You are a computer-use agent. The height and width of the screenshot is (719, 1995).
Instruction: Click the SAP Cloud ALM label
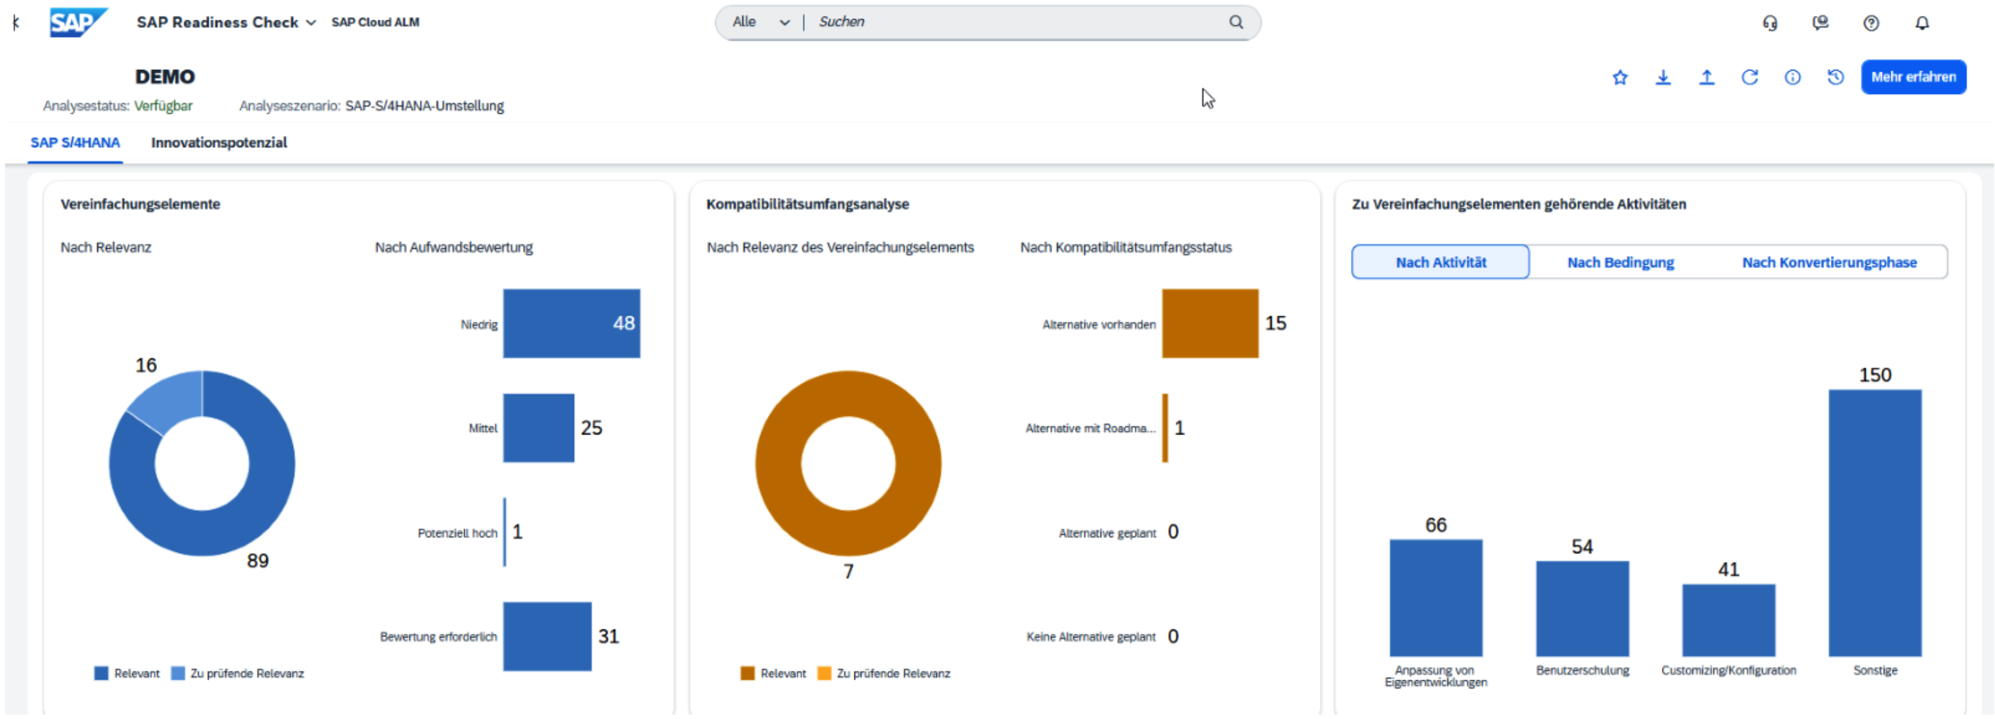(376, 22)
